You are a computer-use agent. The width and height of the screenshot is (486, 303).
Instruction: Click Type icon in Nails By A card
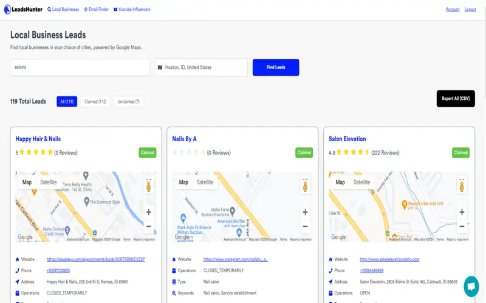tap(174, 282)
